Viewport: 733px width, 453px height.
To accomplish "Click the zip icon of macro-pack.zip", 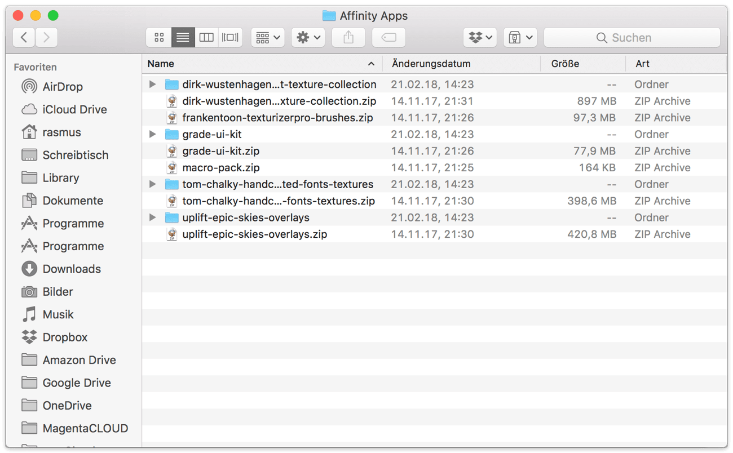I will pos(171,167).
